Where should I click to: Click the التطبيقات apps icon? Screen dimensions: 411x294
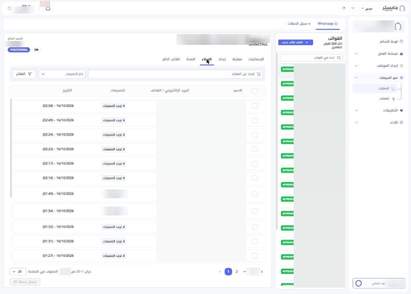(x=401, y=110)
